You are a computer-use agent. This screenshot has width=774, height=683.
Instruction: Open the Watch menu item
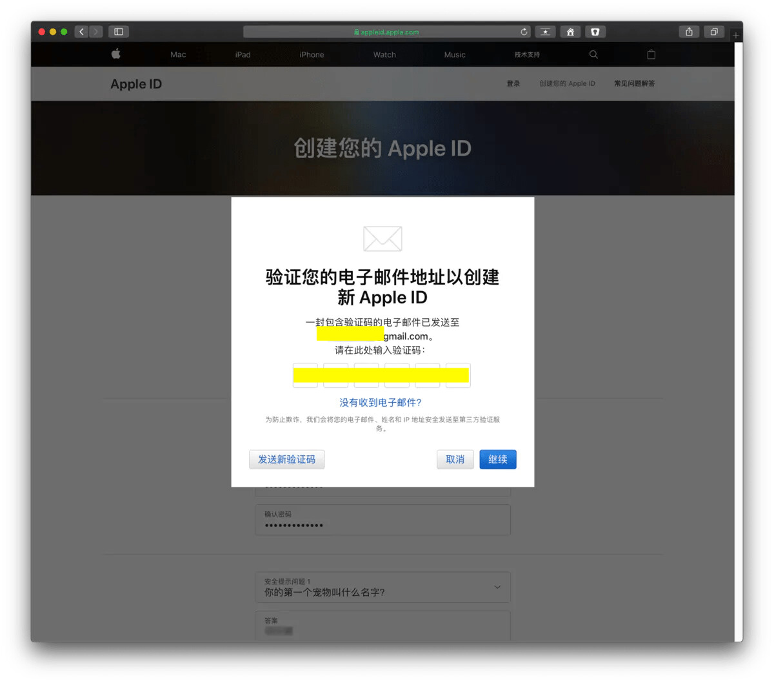tap(384, 55)
